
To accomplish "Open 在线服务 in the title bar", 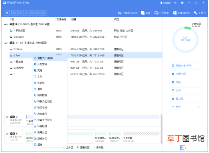I will pyautogui.click(x=165, y=3).
